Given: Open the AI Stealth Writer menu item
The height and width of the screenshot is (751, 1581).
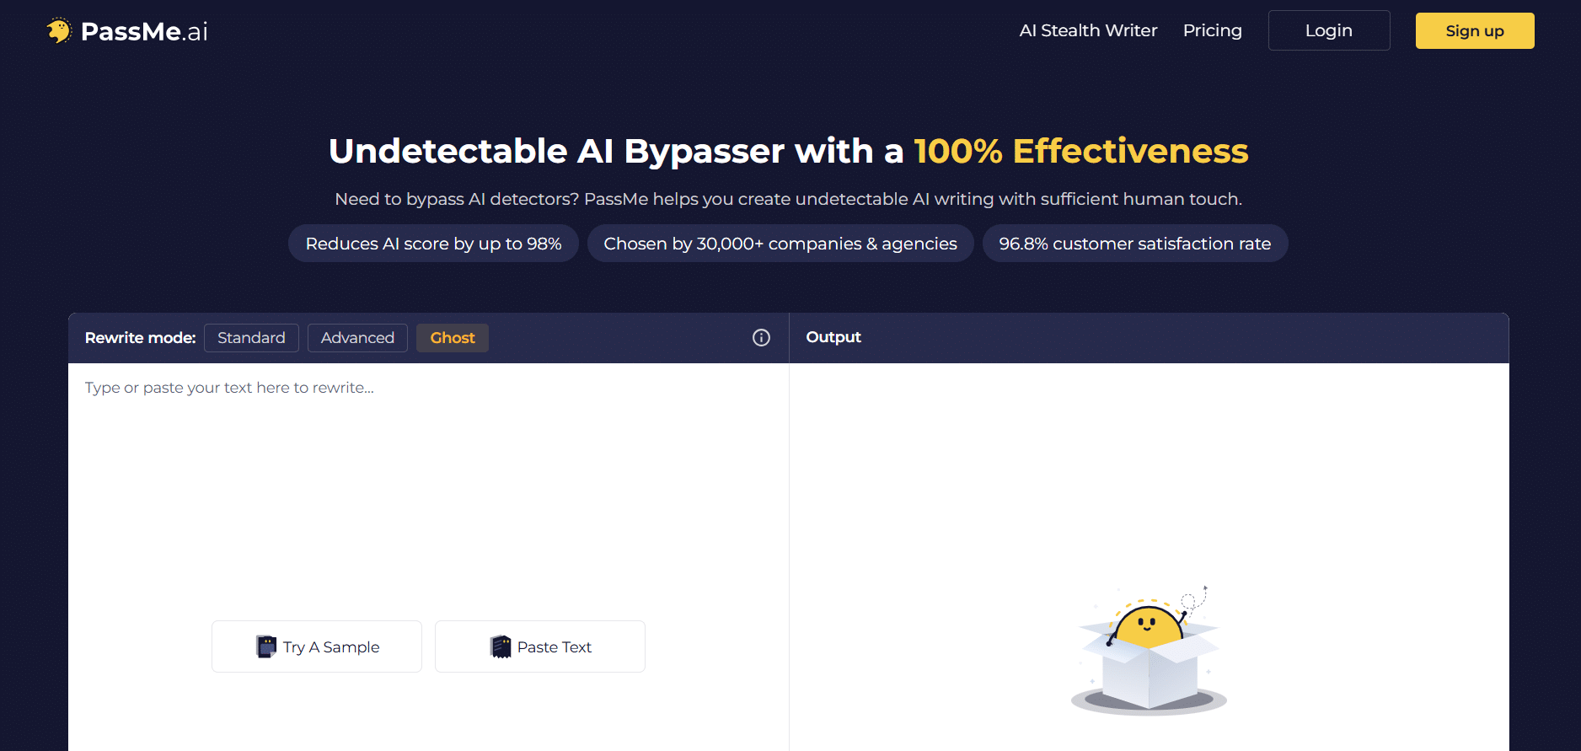Looking at the screenshot, I should (x=1088, y=30).
